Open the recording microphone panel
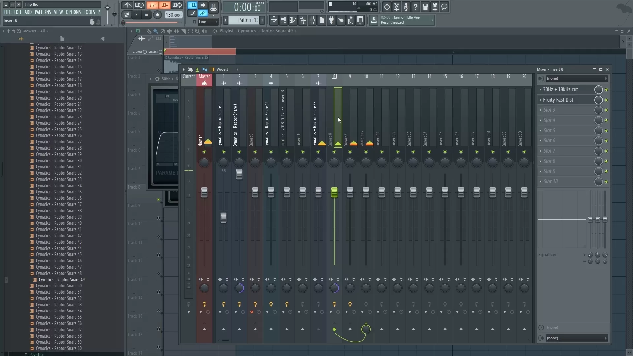Viewport: 633px width, 356px height. click(406, 7)
